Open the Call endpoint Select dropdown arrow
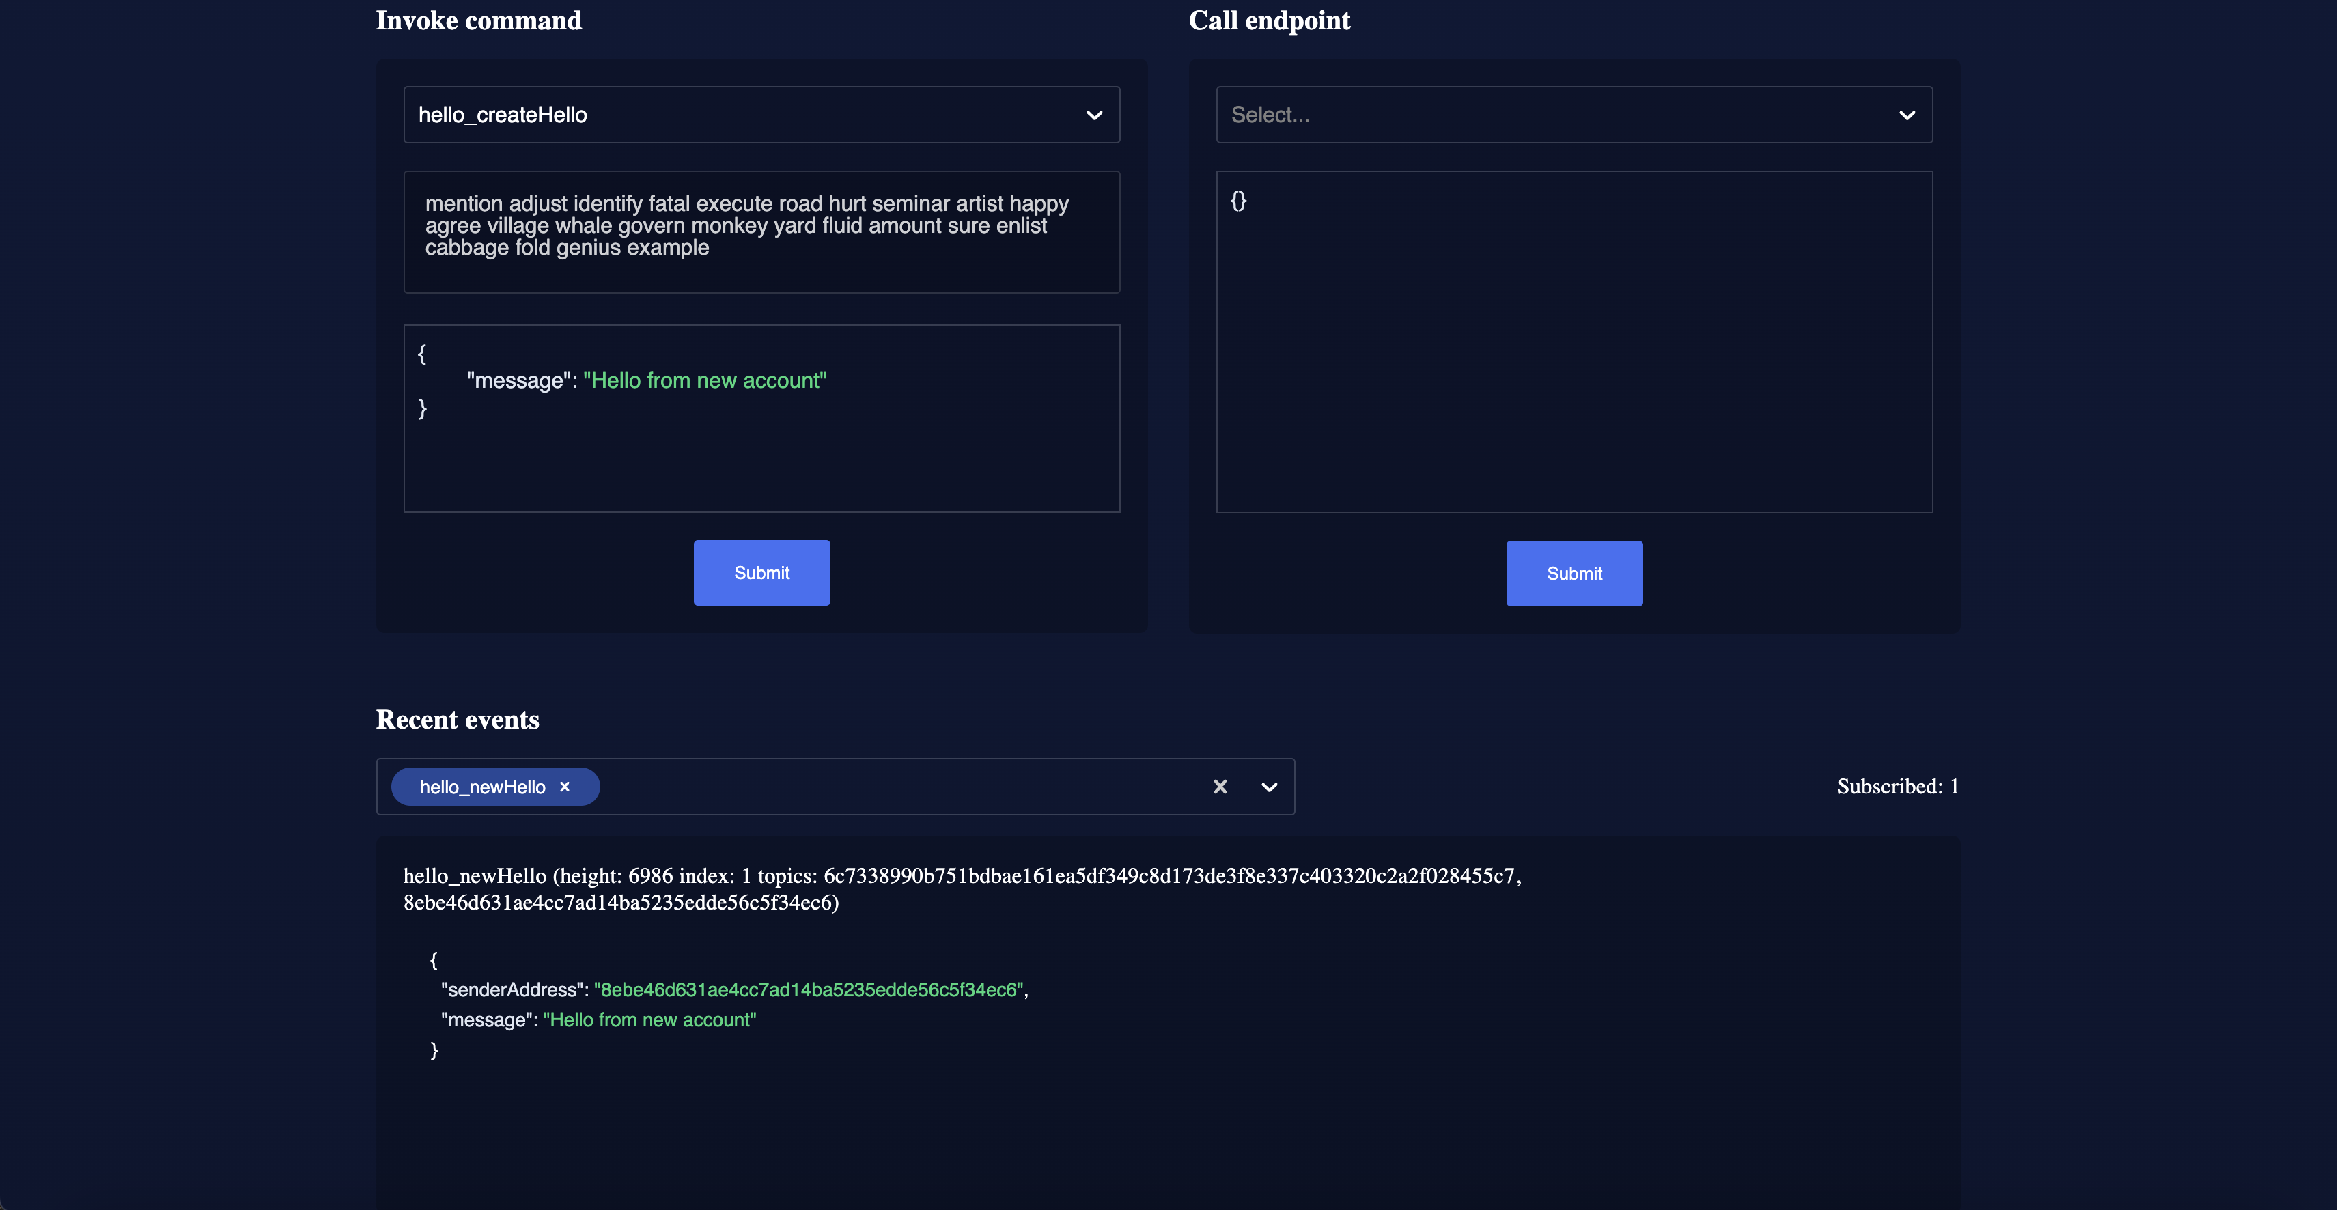Viewport: 2337px width, 1210px height. click(x=1906, y=115)
